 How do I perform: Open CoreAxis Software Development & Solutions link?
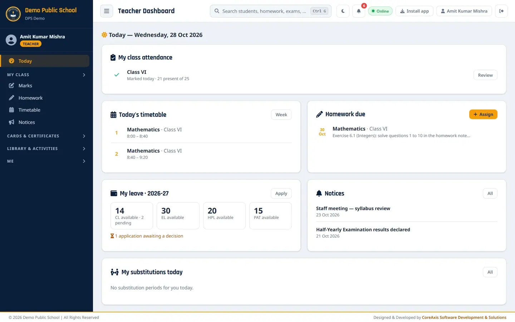[x=464, y=317]
